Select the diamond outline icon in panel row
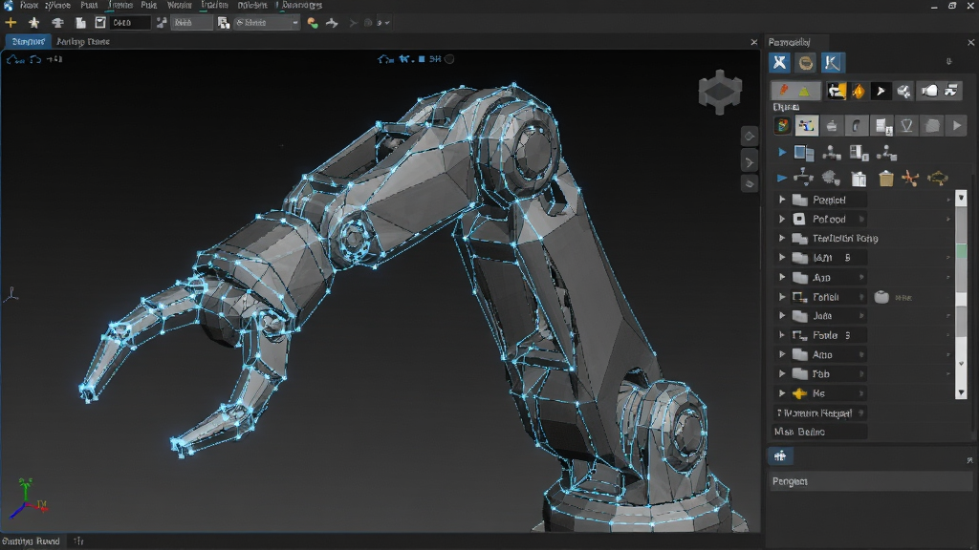Viewport: 979px width, 550px height. tap(906, 126)
